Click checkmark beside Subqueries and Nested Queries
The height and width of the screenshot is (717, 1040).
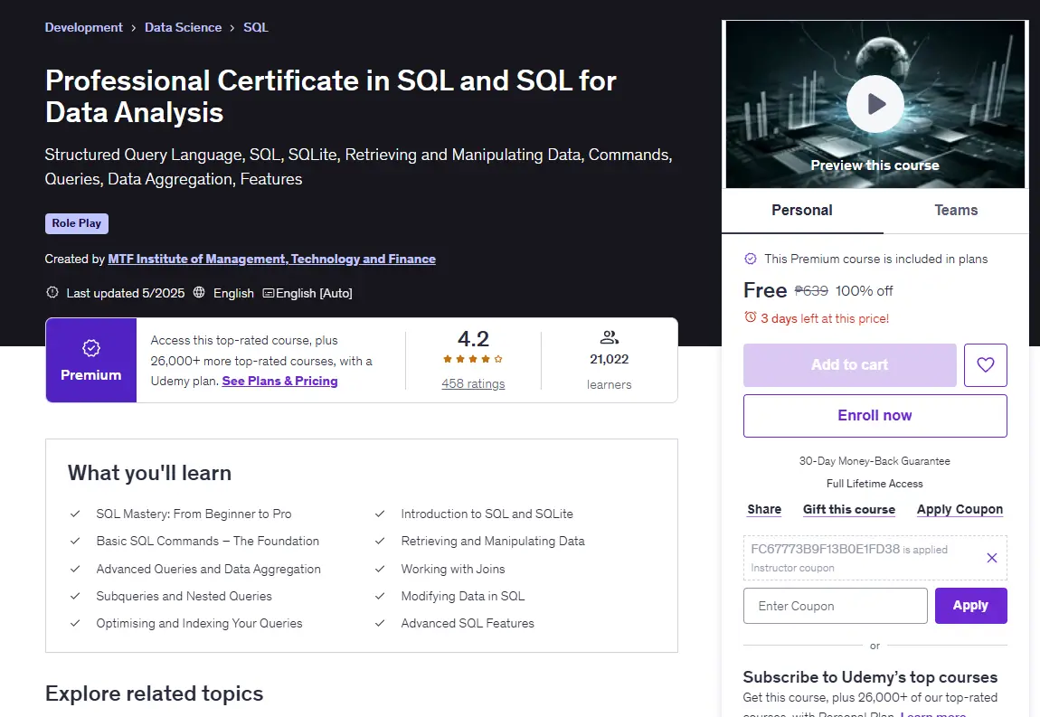tap(75, 596)
